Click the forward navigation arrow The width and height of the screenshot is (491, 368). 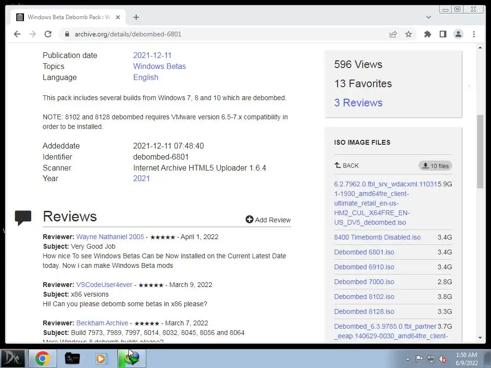[33, 34]
